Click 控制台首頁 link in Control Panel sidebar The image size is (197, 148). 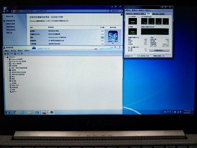click(x=10, y=16)
